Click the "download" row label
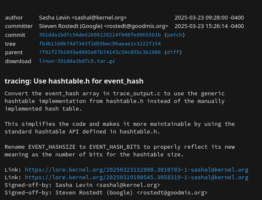Screen dimensions: 262x200 click(x=18, y=61)
